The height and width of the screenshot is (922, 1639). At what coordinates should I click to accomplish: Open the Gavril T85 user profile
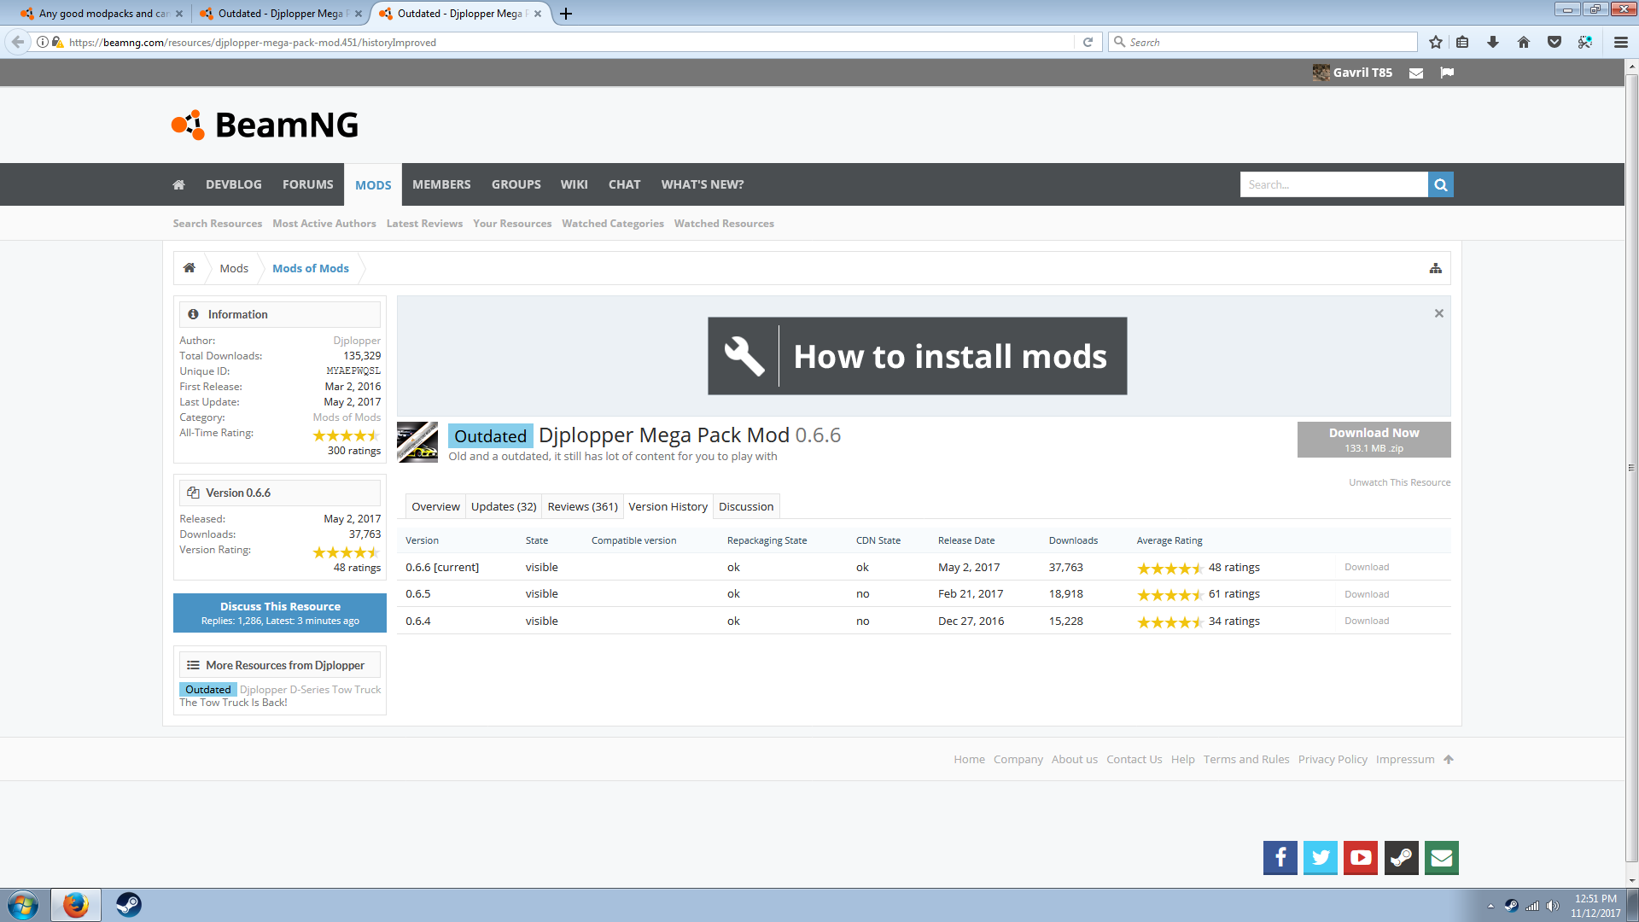click(1353, 73)
